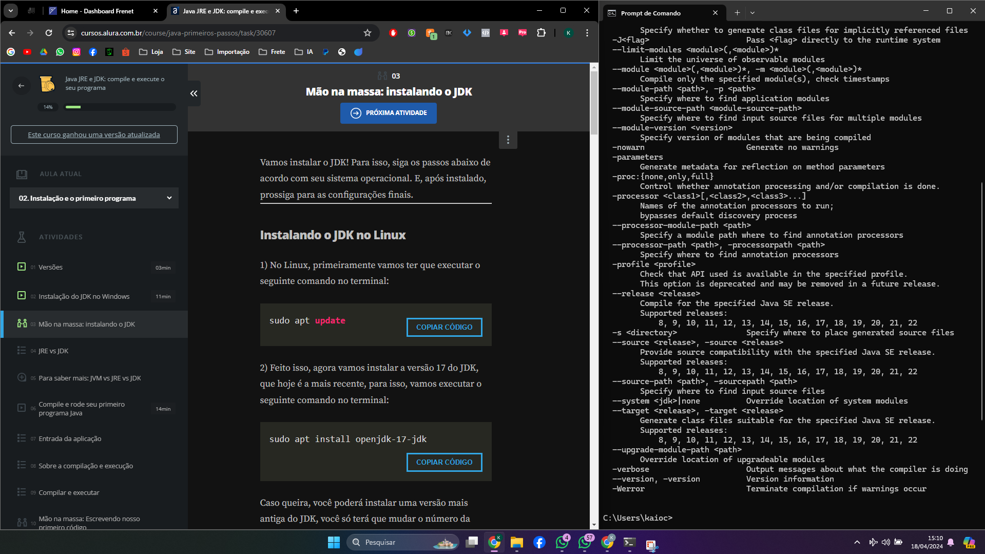Open the WhatsApp bookmark in bookmarks bar
This screenshot has height=554, width=985.
coord(60,52)
